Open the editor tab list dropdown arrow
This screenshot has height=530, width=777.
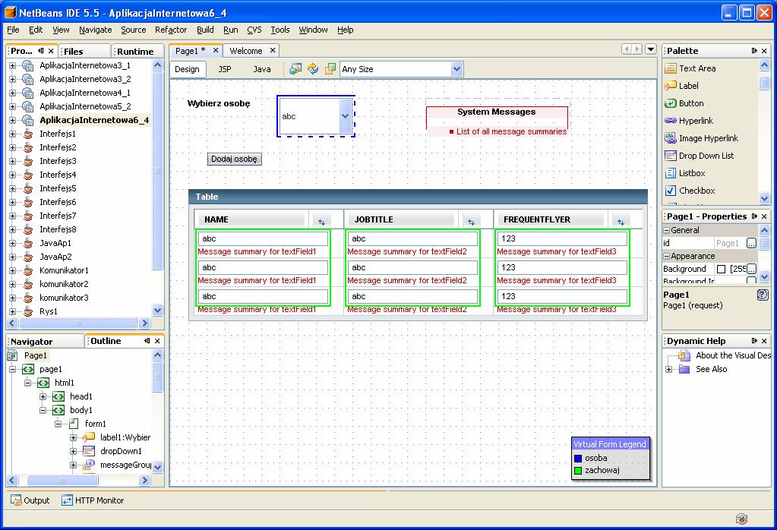(651, 49)
